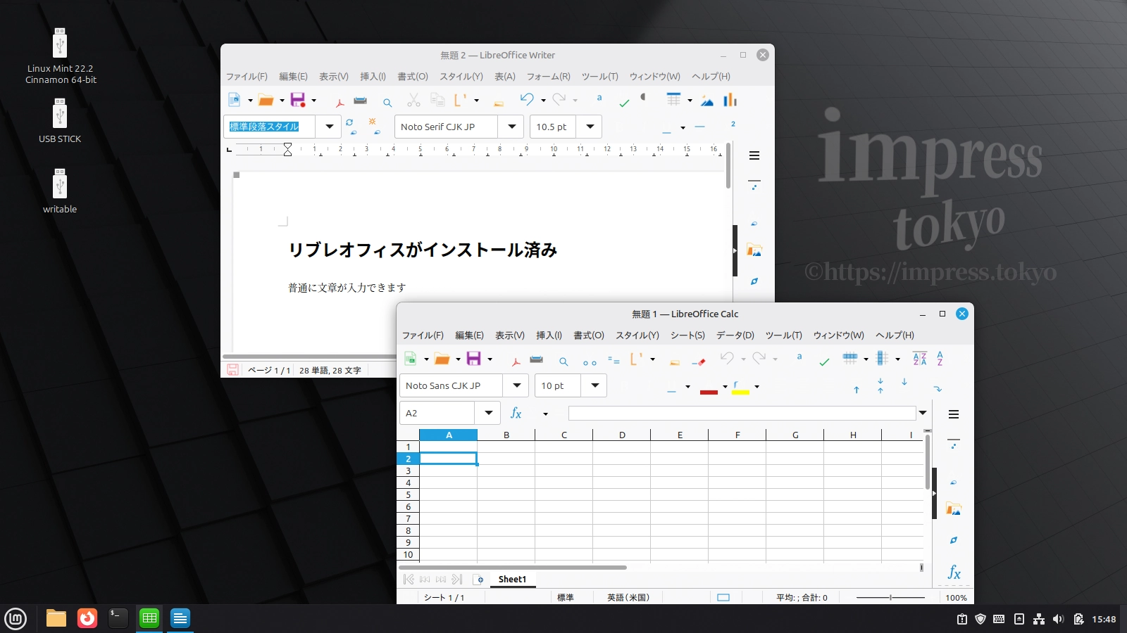Click the Sort icon in Calc toolbar
Image resolution: width=1127 pixels, height=633 pixels.
click(x=920, y=359)
